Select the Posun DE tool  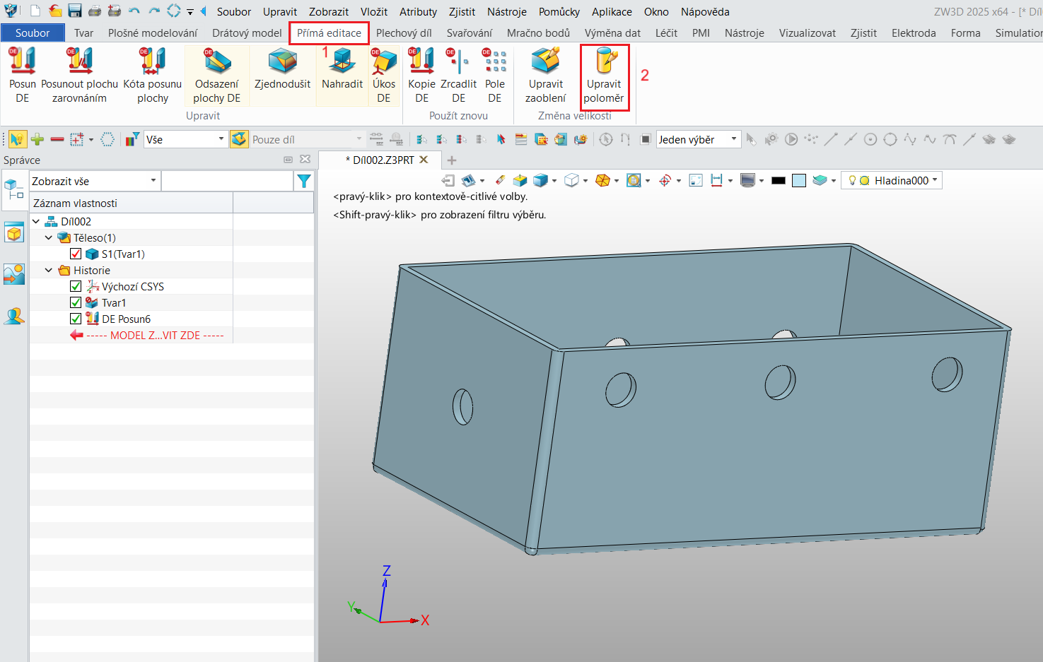coord(23,76)
